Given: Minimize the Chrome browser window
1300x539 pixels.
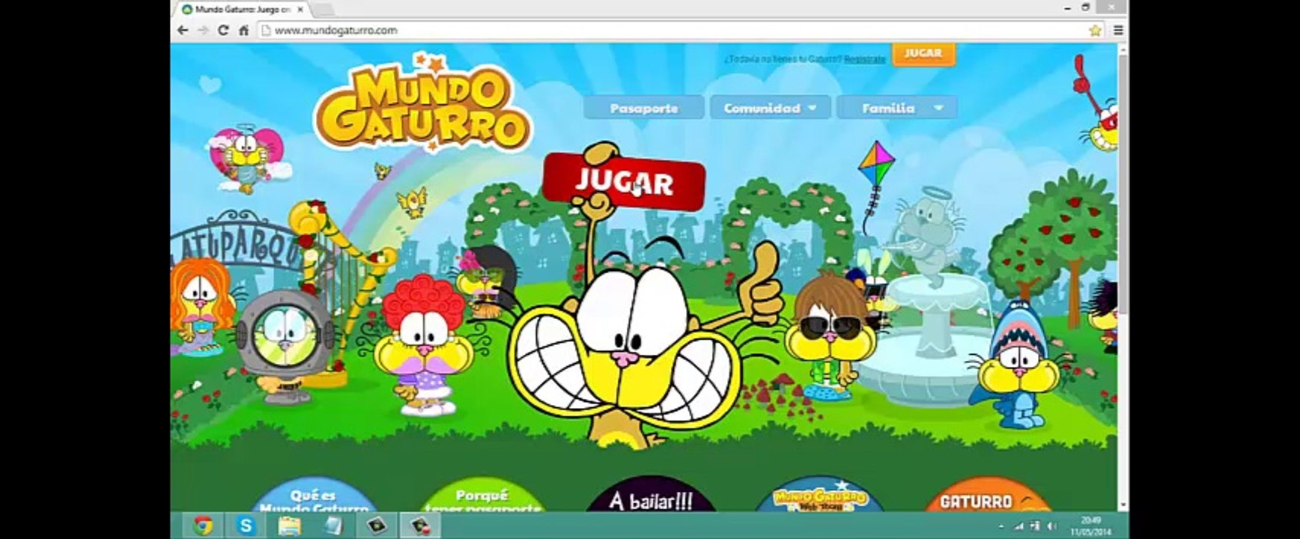Looking at the screenshot, I should point(1067,7).
